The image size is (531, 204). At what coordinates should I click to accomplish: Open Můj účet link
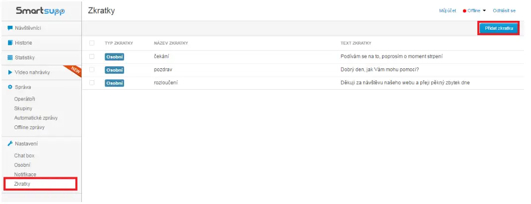(x=447, y=11)
